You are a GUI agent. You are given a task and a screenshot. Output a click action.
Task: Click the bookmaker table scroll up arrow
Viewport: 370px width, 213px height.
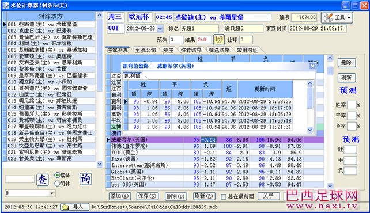(x=330, y=58)
